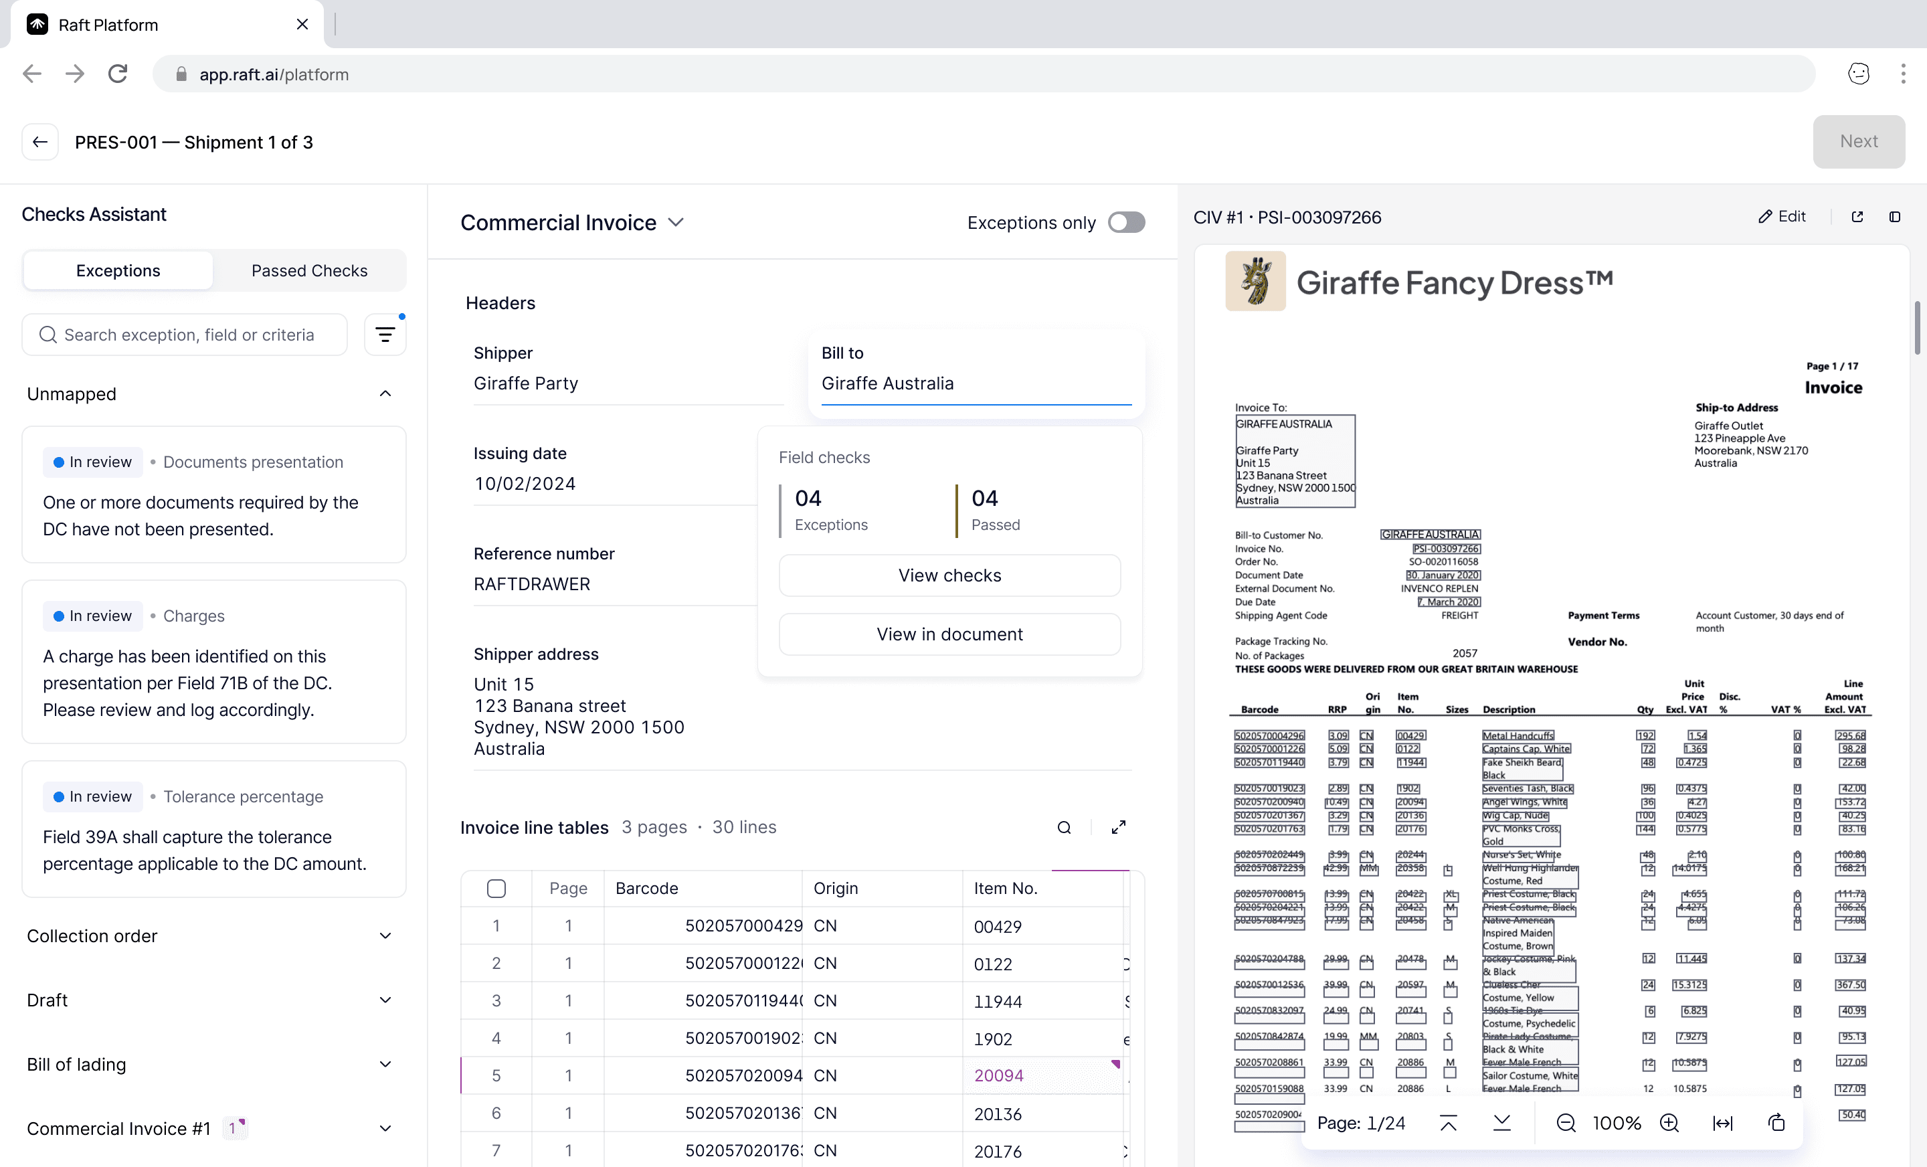Screen dimensions: 1927x1167
Task: Fit document to width
Action: pos(1723,1124)
